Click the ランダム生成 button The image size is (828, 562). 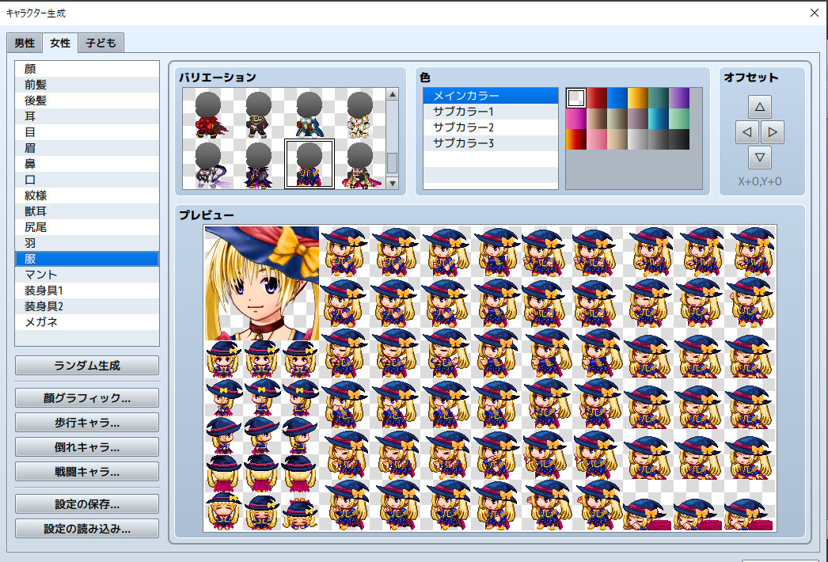click(86, 365)
